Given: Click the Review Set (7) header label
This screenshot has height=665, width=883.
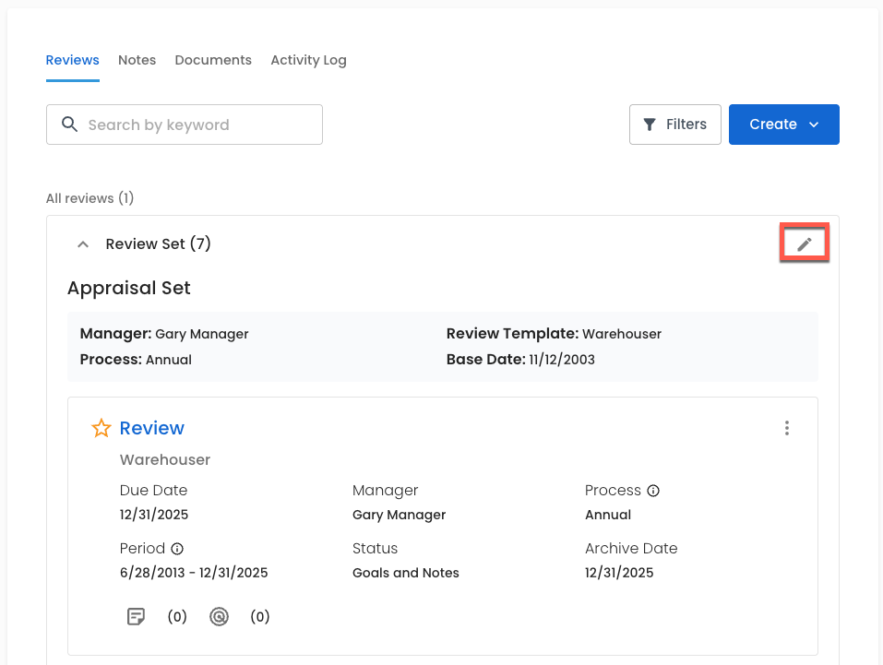Looking at the screenshot, I should [158, 244].
